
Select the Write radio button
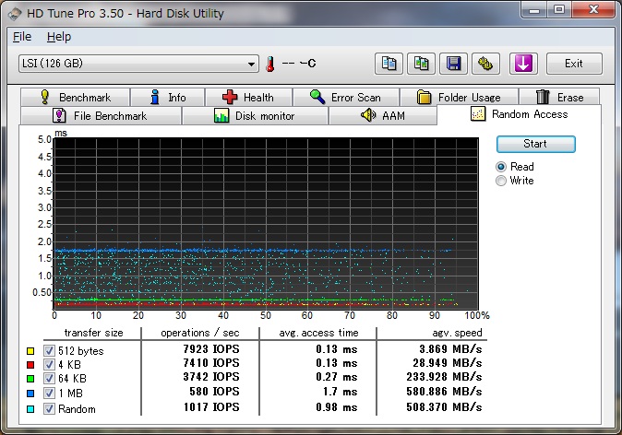click(x=501, y=181)
